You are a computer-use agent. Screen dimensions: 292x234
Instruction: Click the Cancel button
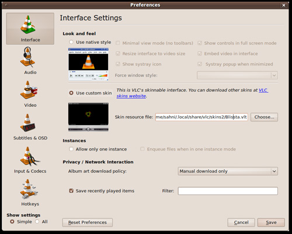(x=241, y=222)
